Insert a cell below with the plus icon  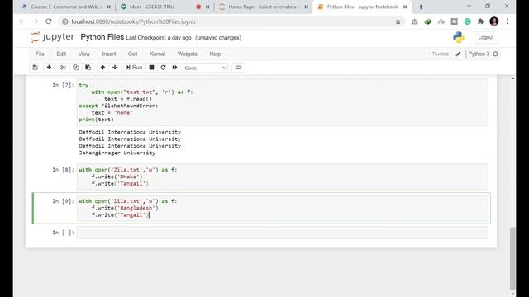click(49, 68)
